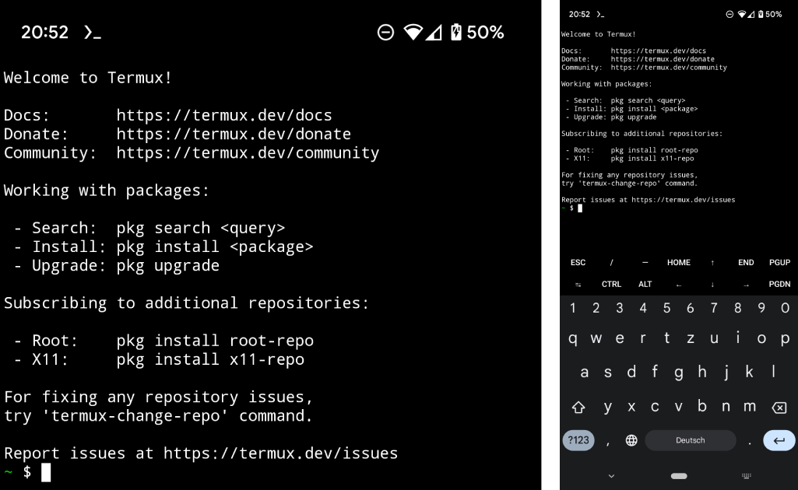Collapse the keyboard using the down chevron
798x490 pixels.
pyautogui.click(x=610, y=475)
